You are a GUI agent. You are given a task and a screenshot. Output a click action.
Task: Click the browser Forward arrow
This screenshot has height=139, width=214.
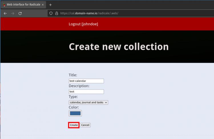13,13
